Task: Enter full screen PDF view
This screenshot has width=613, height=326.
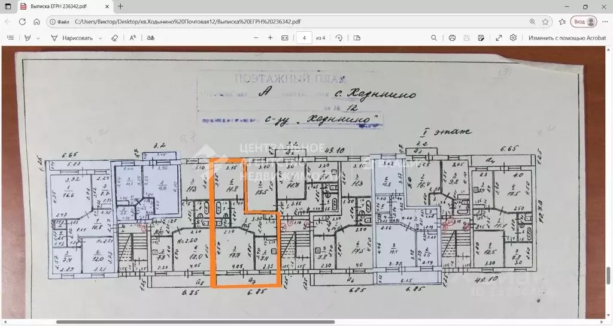Action: pyautogui.click(x=499, y=38)
